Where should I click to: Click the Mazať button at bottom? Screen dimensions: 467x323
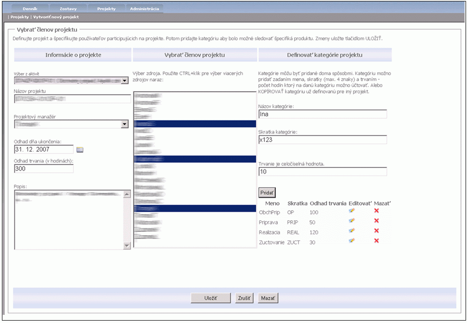click(268, 298)
